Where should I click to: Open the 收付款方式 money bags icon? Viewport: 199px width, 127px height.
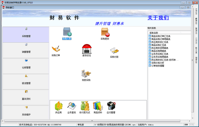click(x=85, y=106)
